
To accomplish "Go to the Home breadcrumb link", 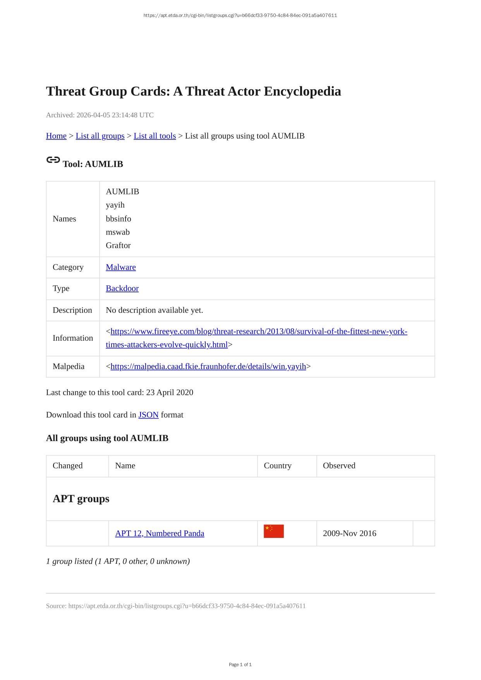I will coord(56,136).
